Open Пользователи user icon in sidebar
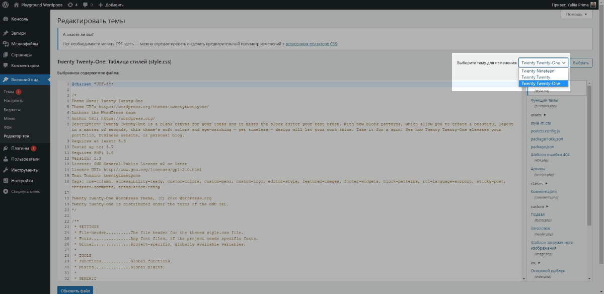Image resolution: width=604 pixels, height=294 pixels. point(6,159)
